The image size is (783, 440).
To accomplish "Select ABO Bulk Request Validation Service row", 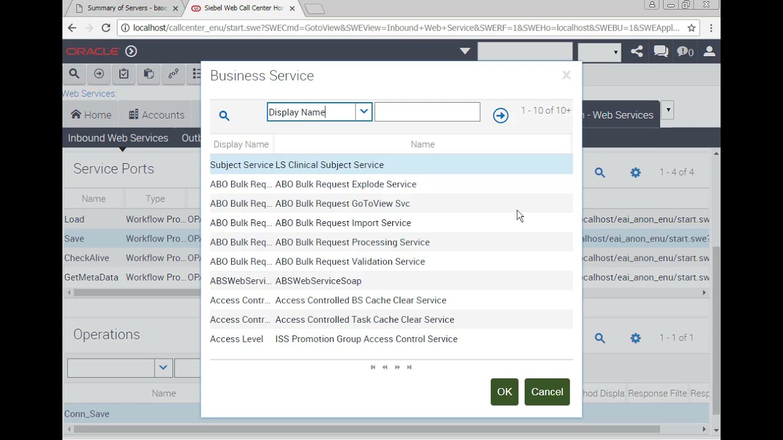I will point(391,262).
